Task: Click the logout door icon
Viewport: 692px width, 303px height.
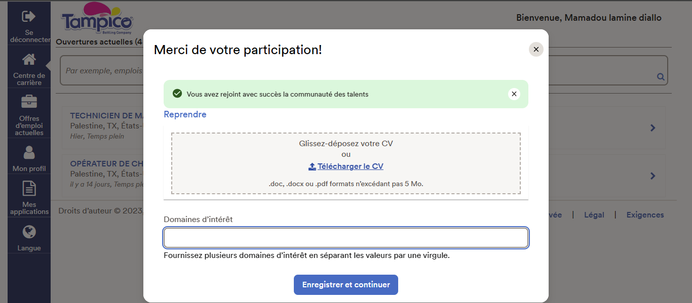Action: pos(29,17)
